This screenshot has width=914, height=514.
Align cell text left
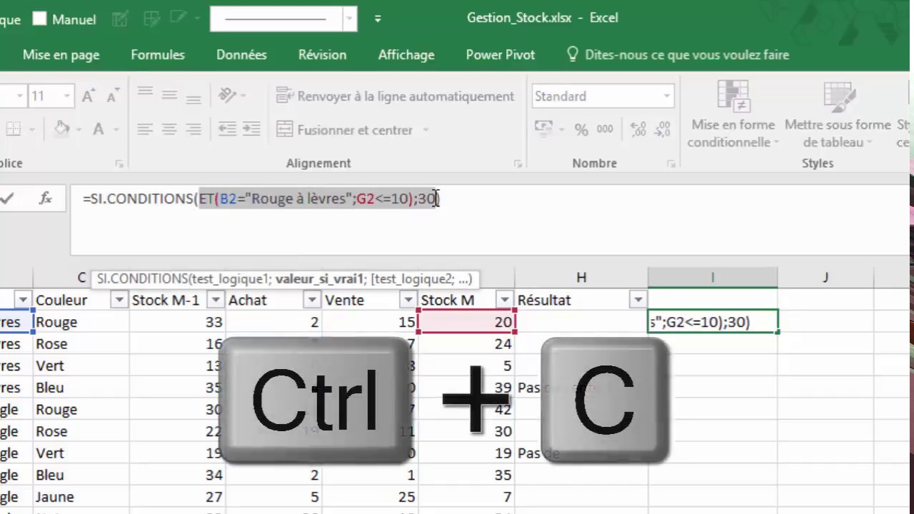(145, 129)
